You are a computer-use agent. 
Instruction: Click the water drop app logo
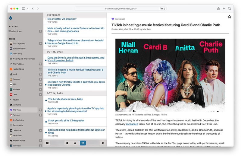coord(11,18)
